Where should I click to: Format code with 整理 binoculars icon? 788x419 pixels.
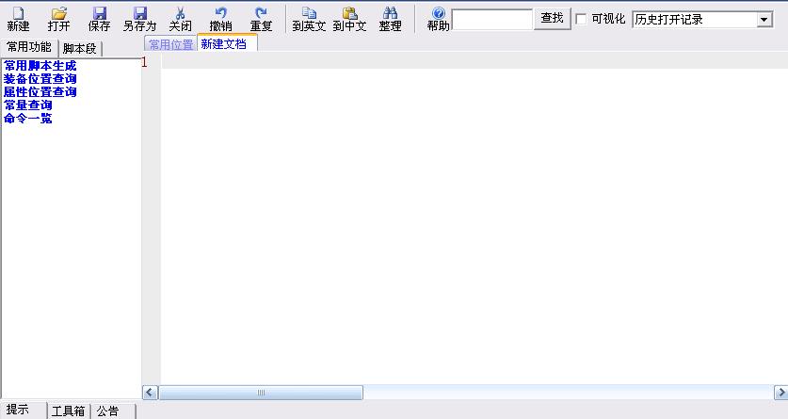click(x=390, y=19)
